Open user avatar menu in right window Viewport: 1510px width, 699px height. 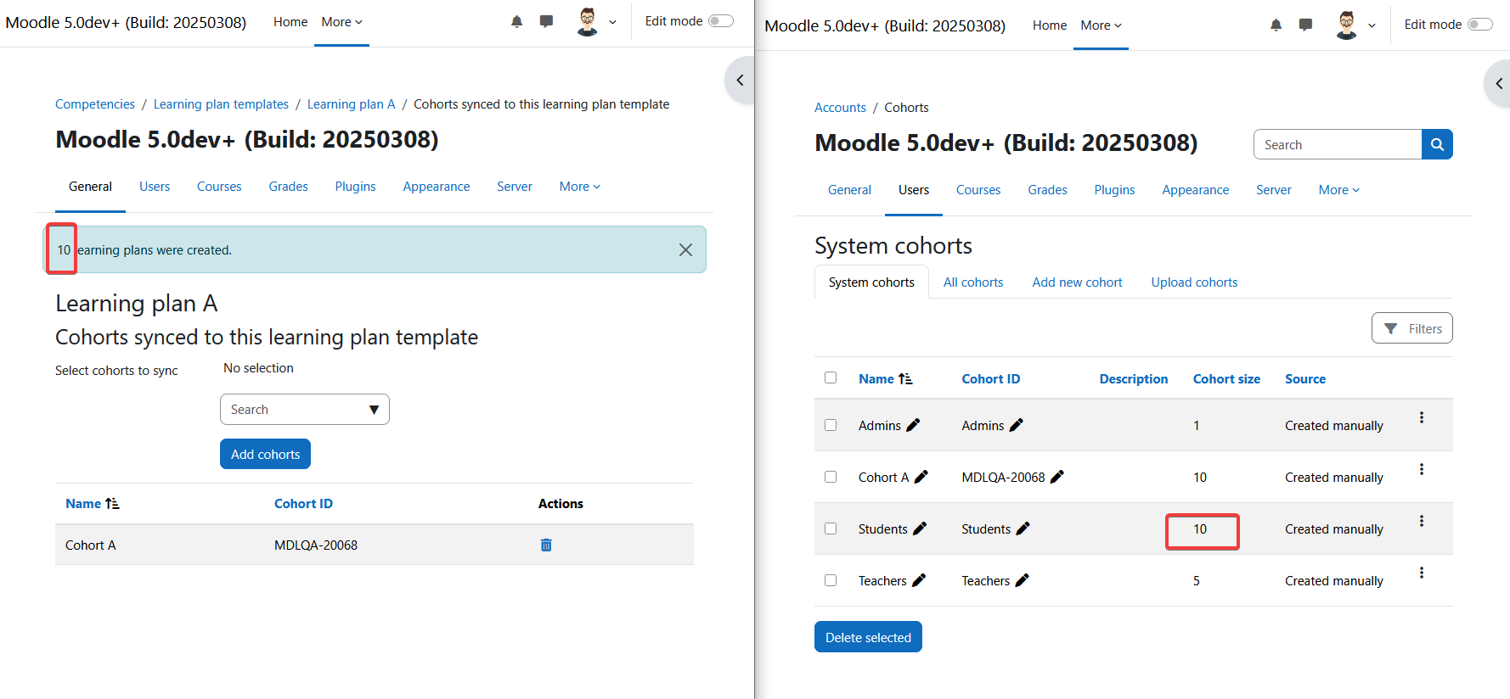(x=1346, y=25)
